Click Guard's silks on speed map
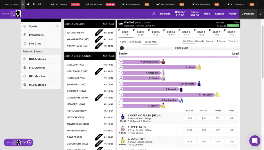The width and height of the screenshot is (264, 150). (x=199, y=67)
